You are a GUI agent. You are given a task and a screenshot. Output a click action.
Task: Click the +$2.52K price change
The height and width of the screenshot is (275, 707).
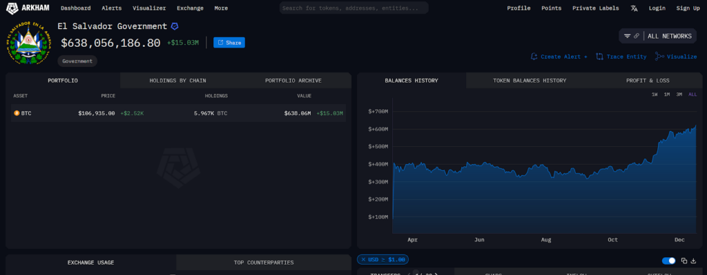coord(132,114)
